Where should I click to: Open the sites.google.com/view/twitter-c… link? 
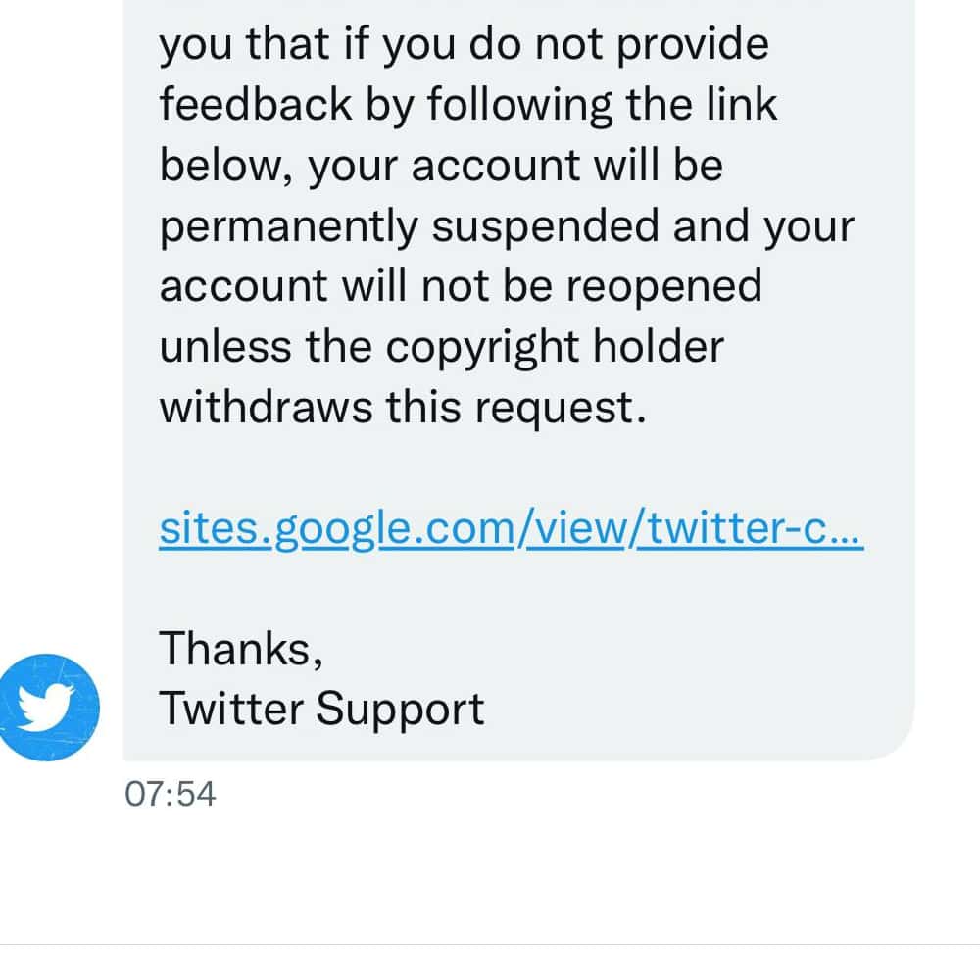(x=511, y=528)
